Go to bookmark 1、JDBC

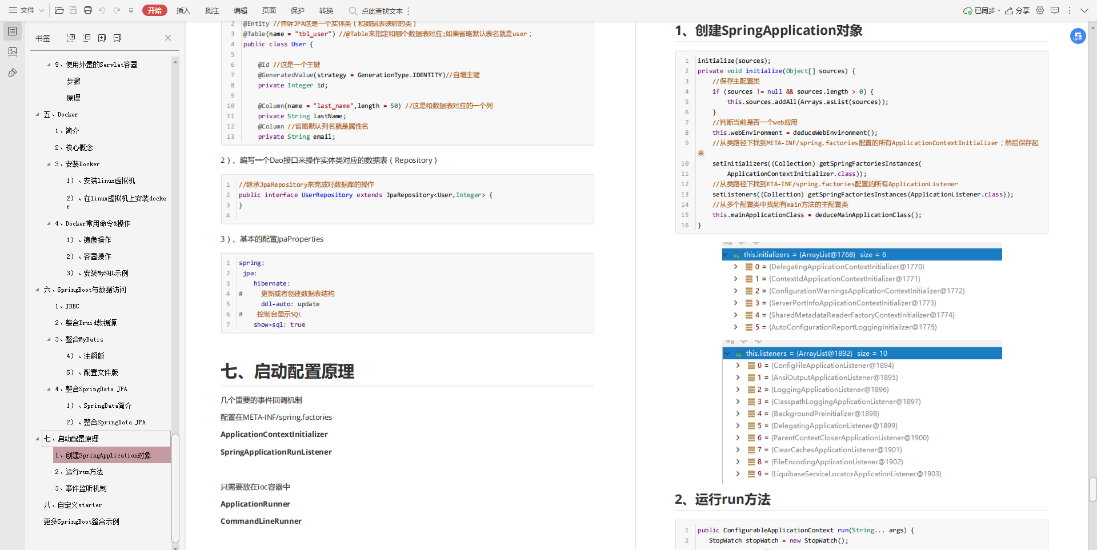(x=67, y=306)
